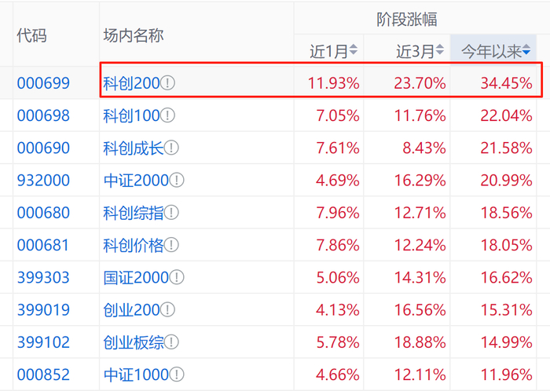Click the 场内名称 column header
Image resolution: width=550 pixels, height=391 pixels.
(x=134, y=35)
